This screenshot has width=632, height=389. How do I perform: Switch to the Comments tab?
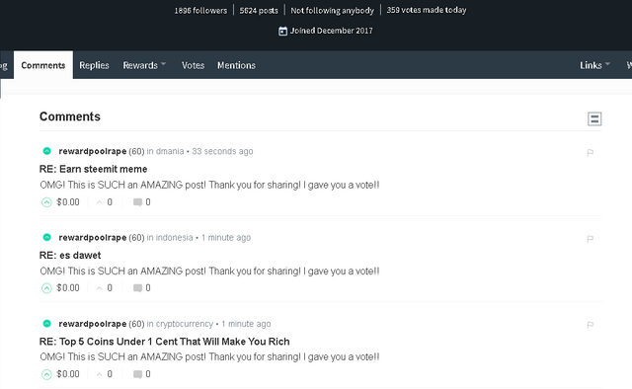pos(43,65)
